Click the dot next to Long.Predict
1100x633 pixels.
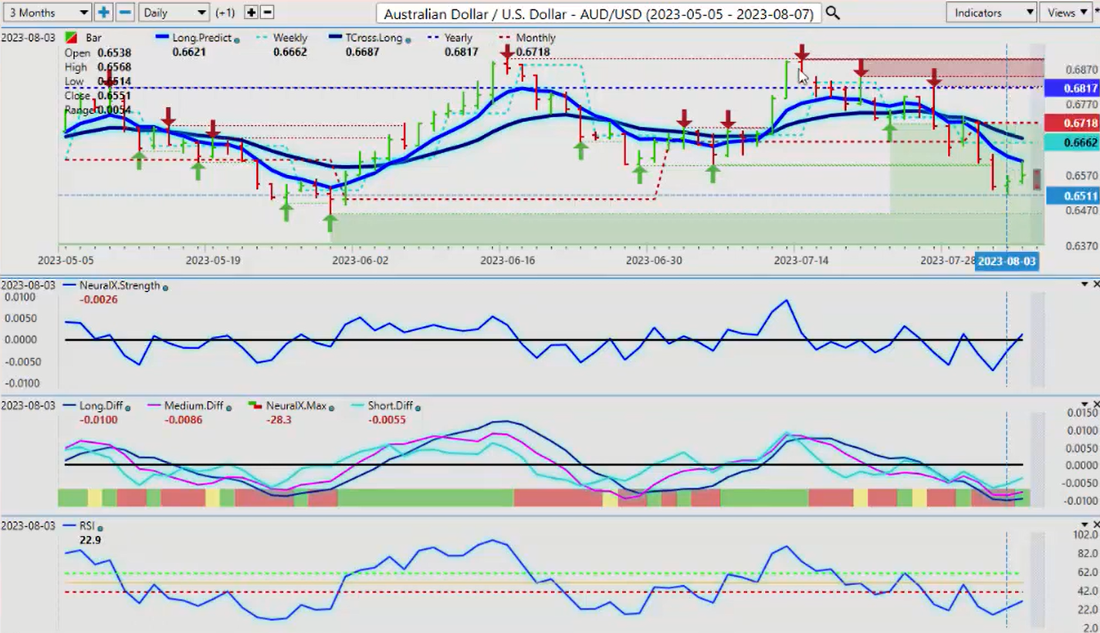pyautogui.click(x=236, y=39)
